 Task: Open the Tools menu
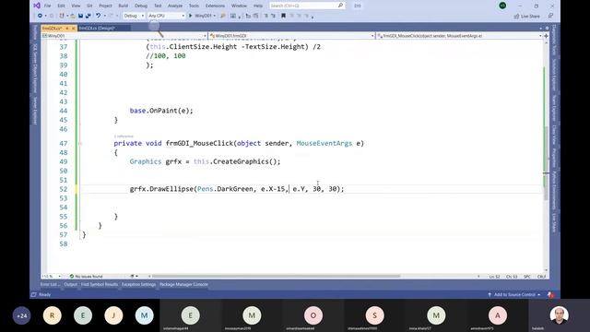point(194,6)
